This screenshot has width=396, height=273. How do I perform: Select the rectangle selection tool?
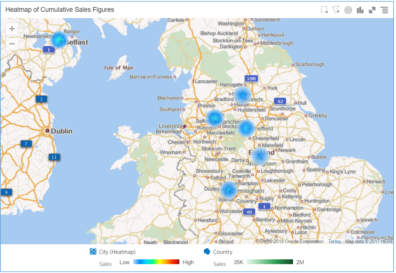click(324, 10)
